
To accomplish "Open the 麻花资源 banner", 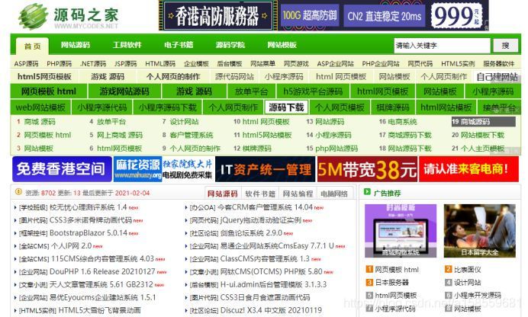I will pos(163,169).
